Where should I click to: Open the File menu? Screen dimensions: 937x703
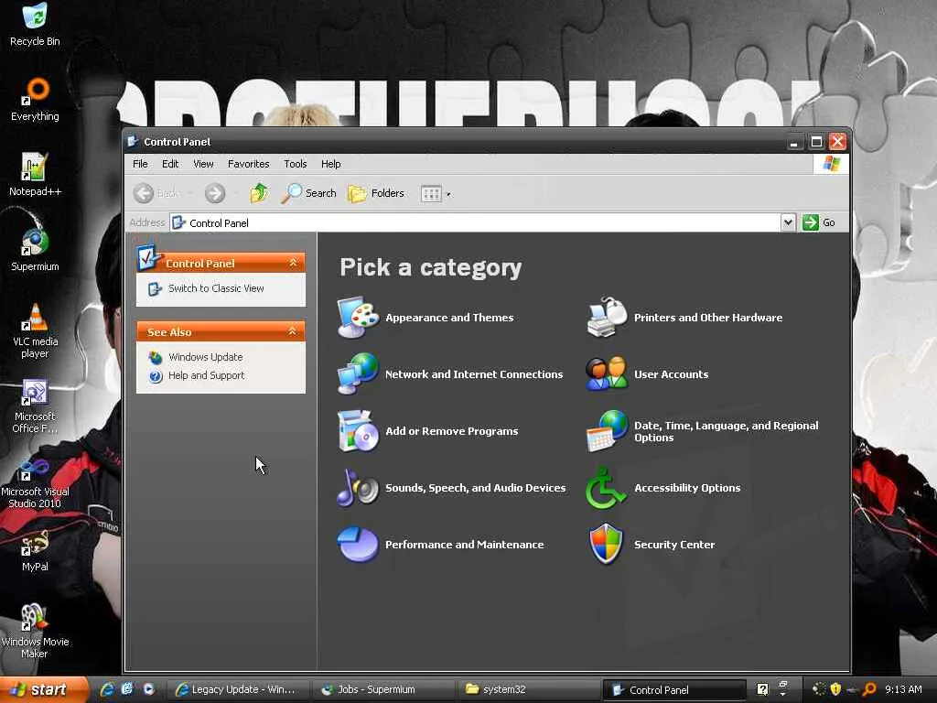[x=140, y=164]
